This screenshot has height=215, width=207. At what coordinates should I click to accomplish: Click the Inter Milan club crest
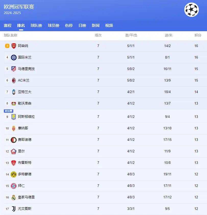coord(14,58)
